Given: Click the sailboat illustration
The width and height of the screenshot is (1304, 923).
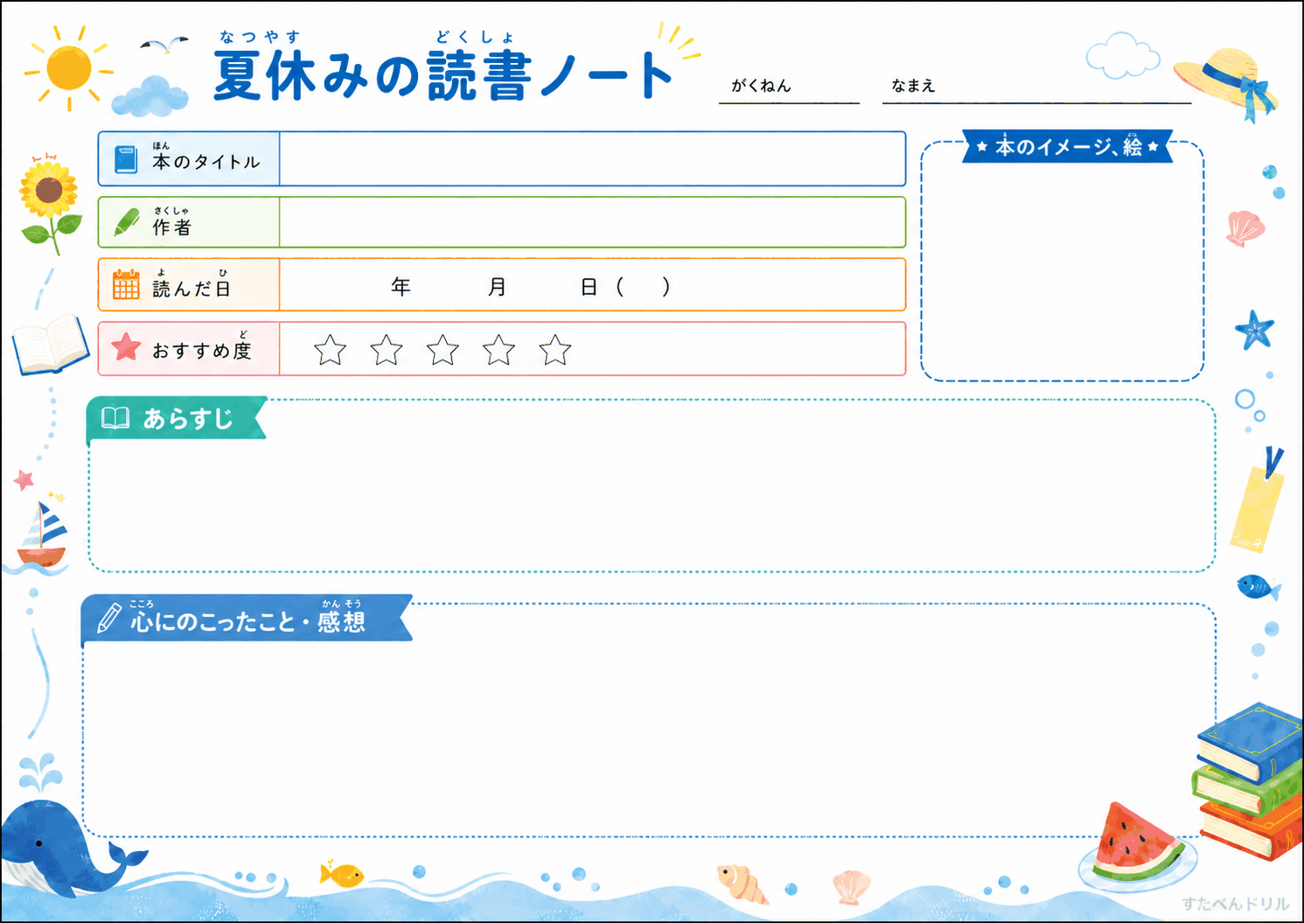Looking at the screenshot, I should pos(43,535).
